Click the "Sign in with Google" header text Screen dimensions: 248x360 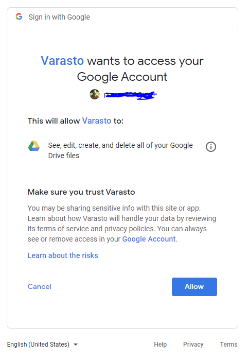pos(59,17)
